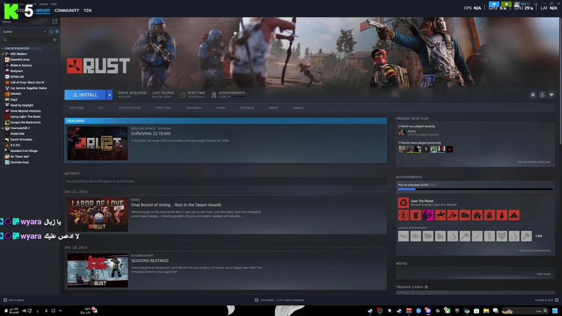
Task: Open trading cards help question icon
Action: point(426,287)
